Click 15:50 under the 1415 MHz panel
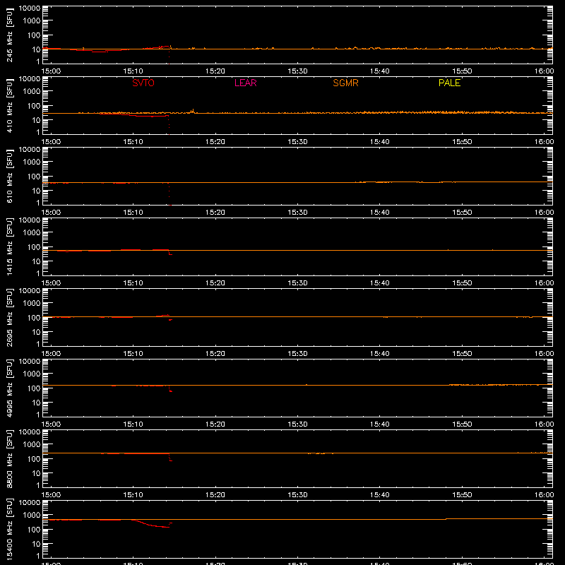 (462, 283)
